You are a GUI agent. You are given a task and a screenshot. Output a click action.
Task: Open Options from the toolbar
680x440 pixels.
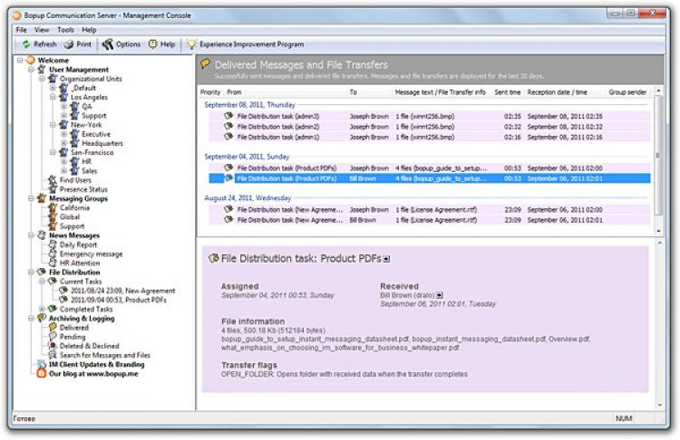pos(108,43)
